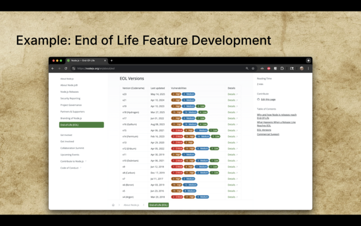The image size is (361, 226).
Task: Open Get Involved sidebar link
Action: coord(67,142)
